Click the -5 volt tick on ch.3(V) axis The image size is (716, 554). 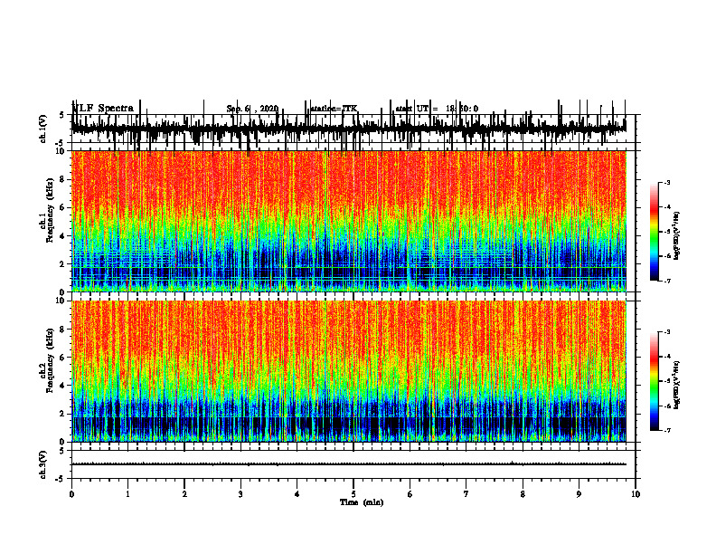(x=61, y=479)
